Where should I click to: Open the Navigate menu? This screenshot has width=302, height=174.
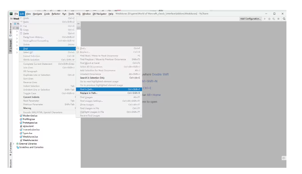tap(37, 14)
